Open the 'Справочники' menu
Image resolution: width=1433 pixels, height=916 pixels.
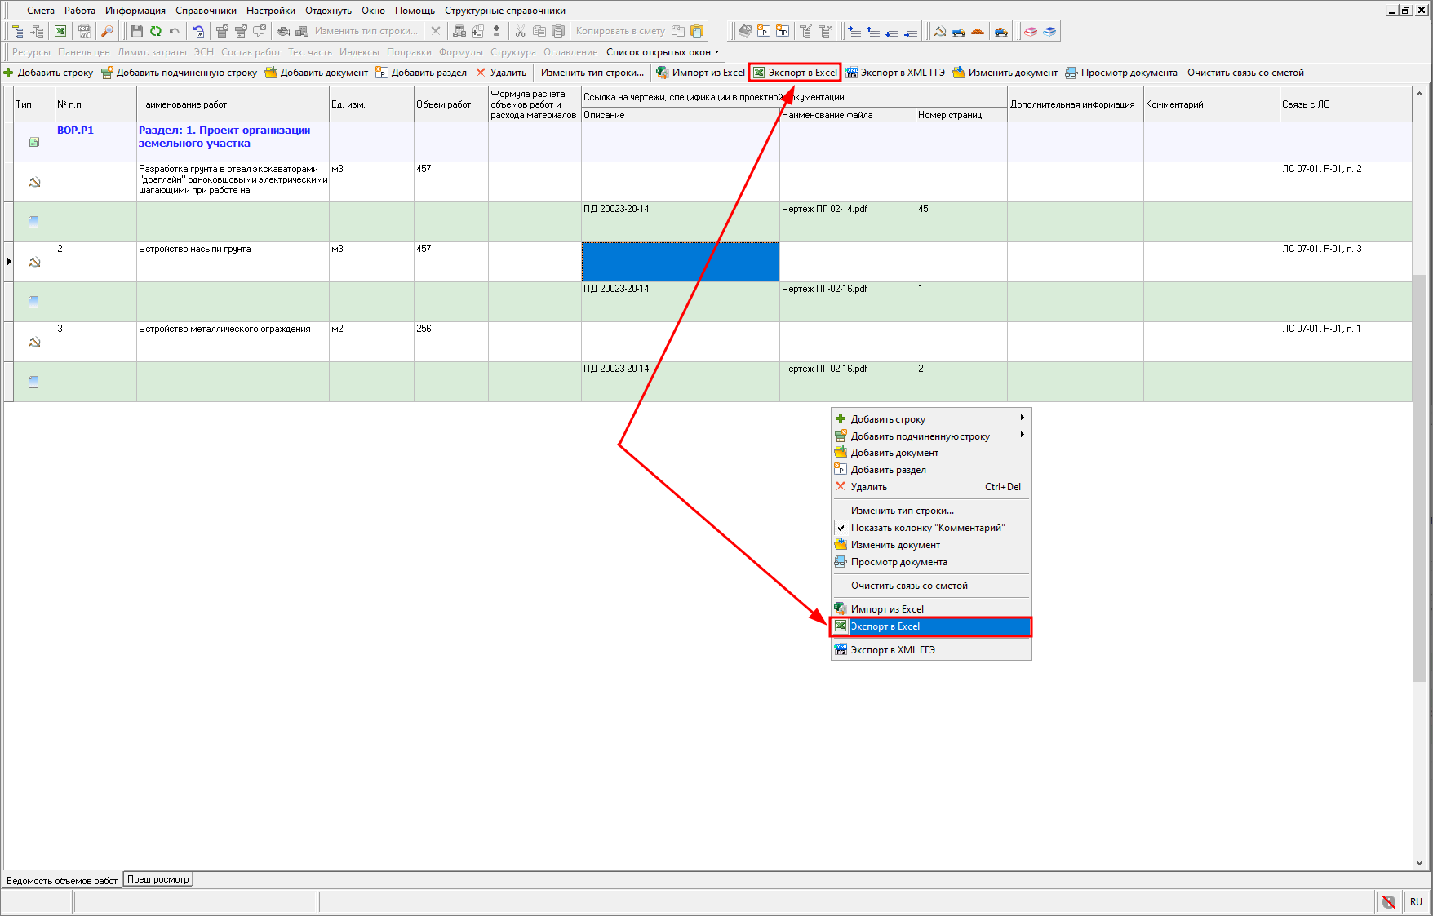click(206, 11)
